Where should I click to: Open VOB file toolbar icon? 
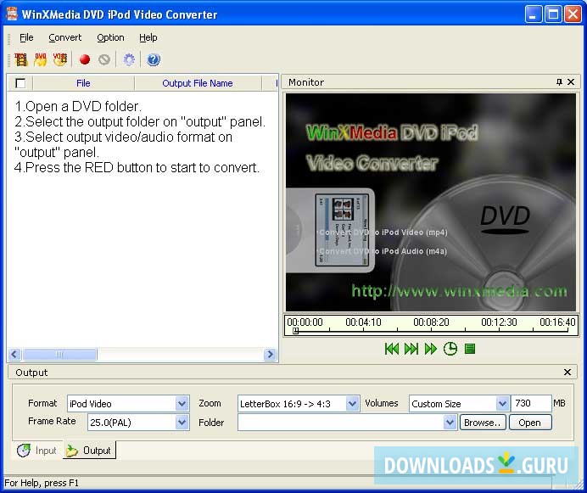(x=60, y=59)
